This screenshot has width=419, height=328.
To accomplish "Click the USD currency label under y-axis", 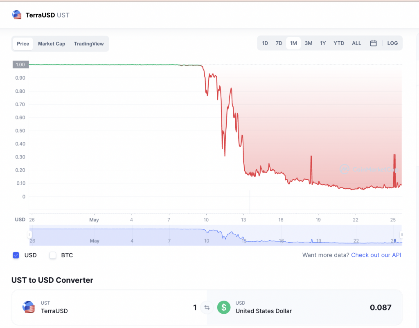I will 20,219.
